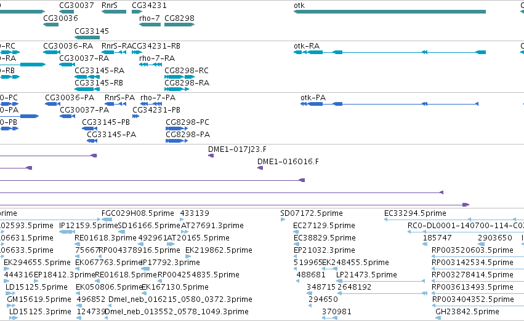Select the CG34231-RB transcript
Image resolution: width=524 pixels, height=321 pixels.
click(x=137, y=52)
